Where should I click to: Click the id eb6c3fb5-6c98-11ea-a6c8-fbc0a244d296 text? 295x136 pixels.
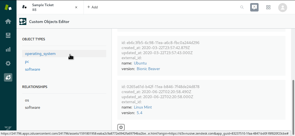coord(161,43)
